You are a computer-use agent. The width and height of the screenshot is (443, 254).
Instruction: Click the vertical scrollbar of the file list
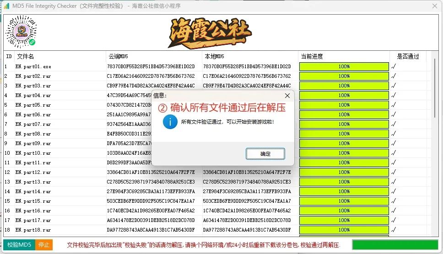(x=434, y=88)
